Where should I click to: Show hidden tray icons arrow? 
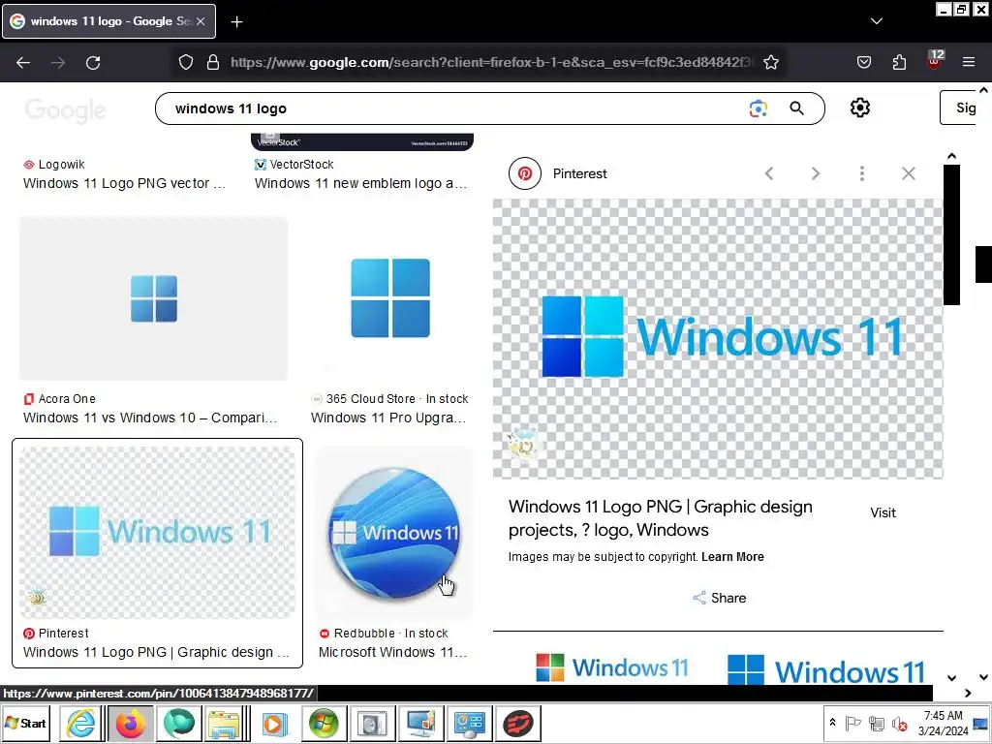click(832, 722)
